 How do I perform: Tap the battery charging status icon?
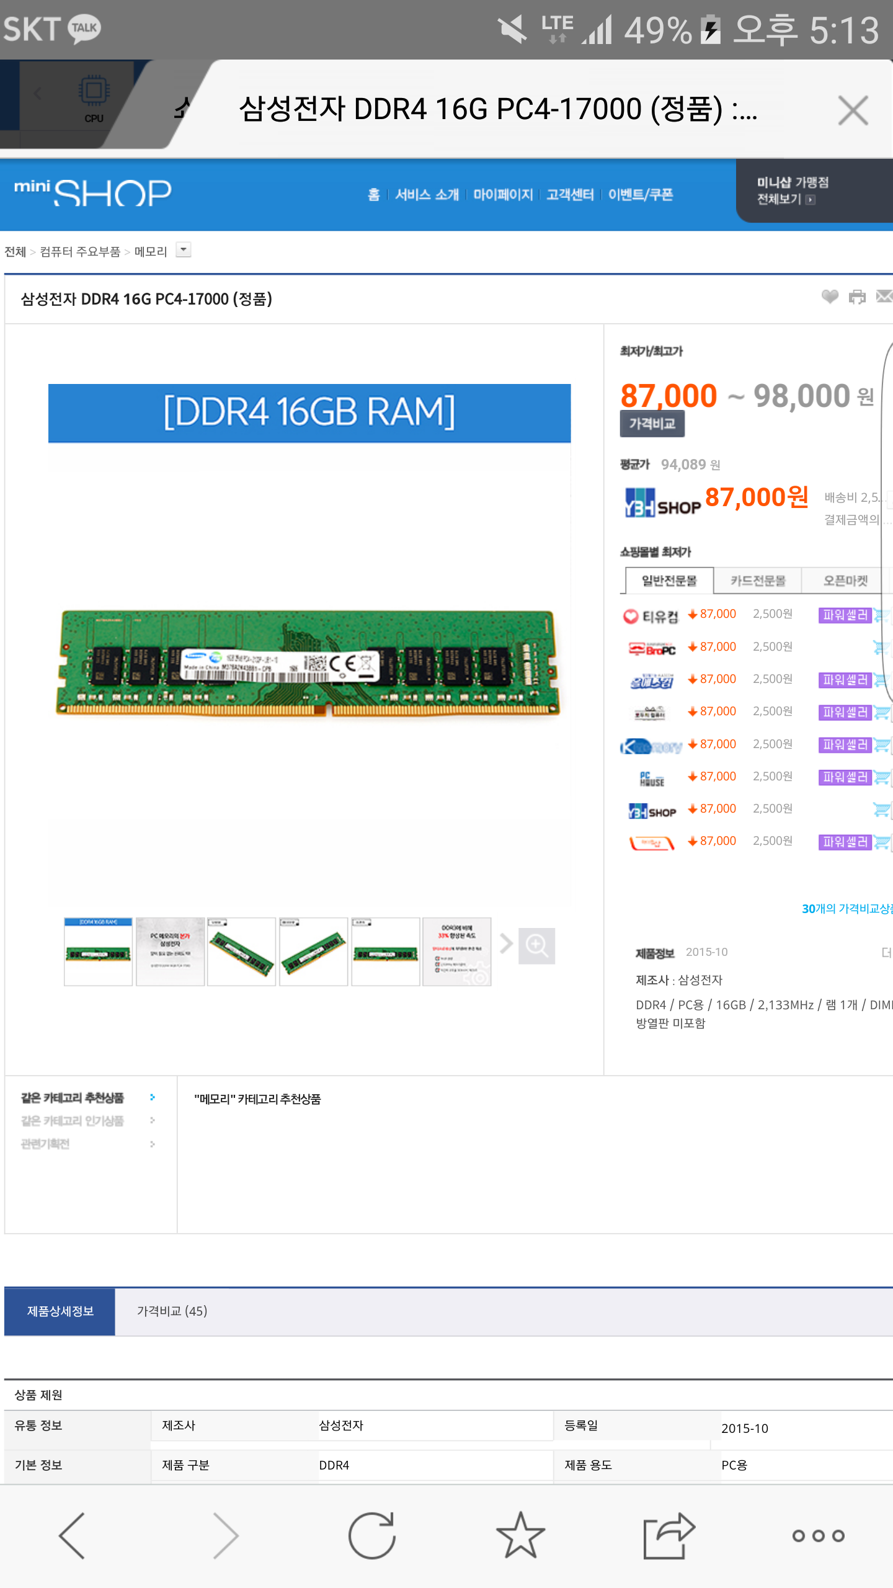pyautogui.click(x=711, y=30)
